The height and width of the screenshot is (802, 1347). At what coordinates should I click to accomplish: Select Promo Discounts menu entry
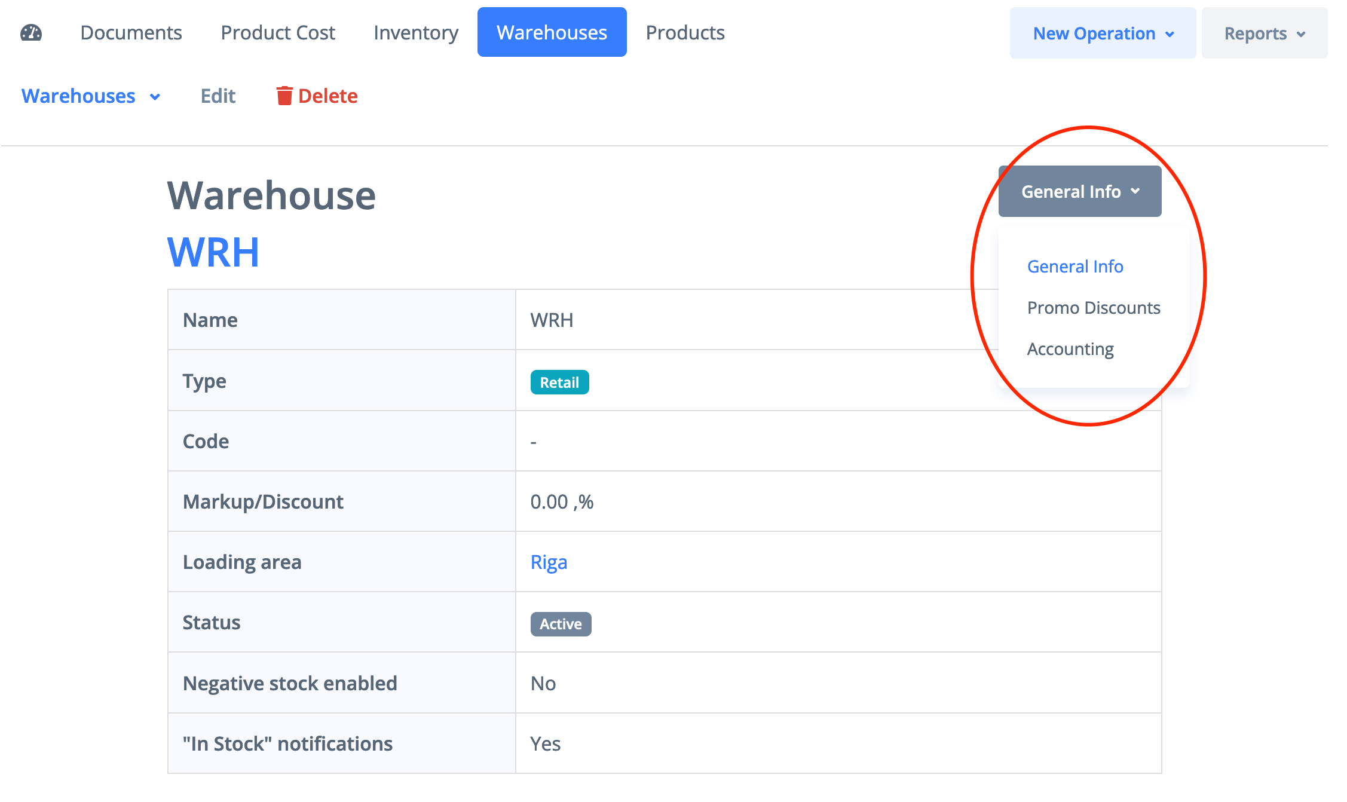(x=1093, y=308)
